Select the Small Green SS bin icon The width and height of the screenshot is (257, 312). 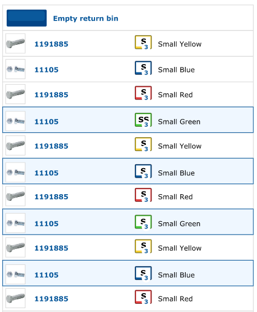pos(143,120)
